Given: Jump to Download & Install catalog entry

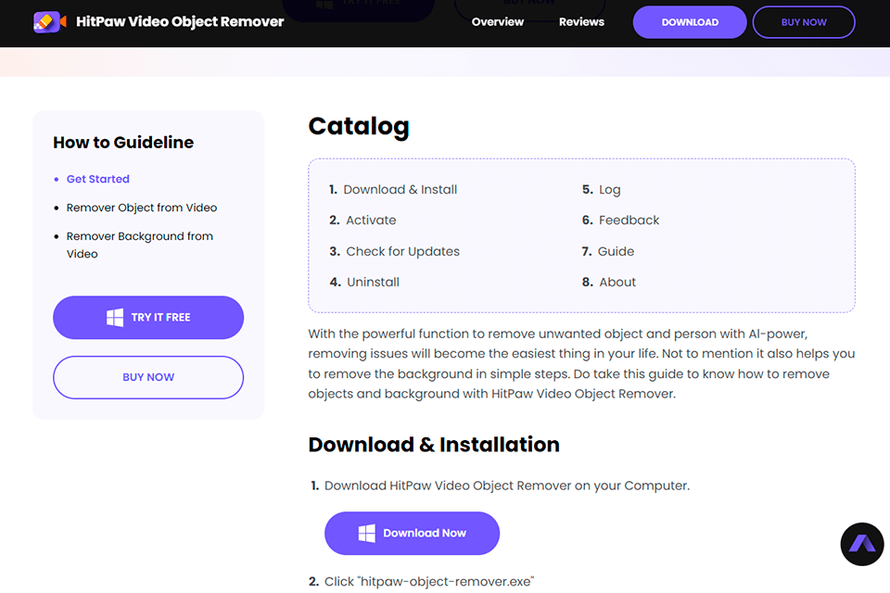Looking at the screenshot, I should click(400, 189).
